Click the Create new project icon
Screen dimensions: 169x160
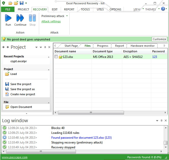point(7,94)
